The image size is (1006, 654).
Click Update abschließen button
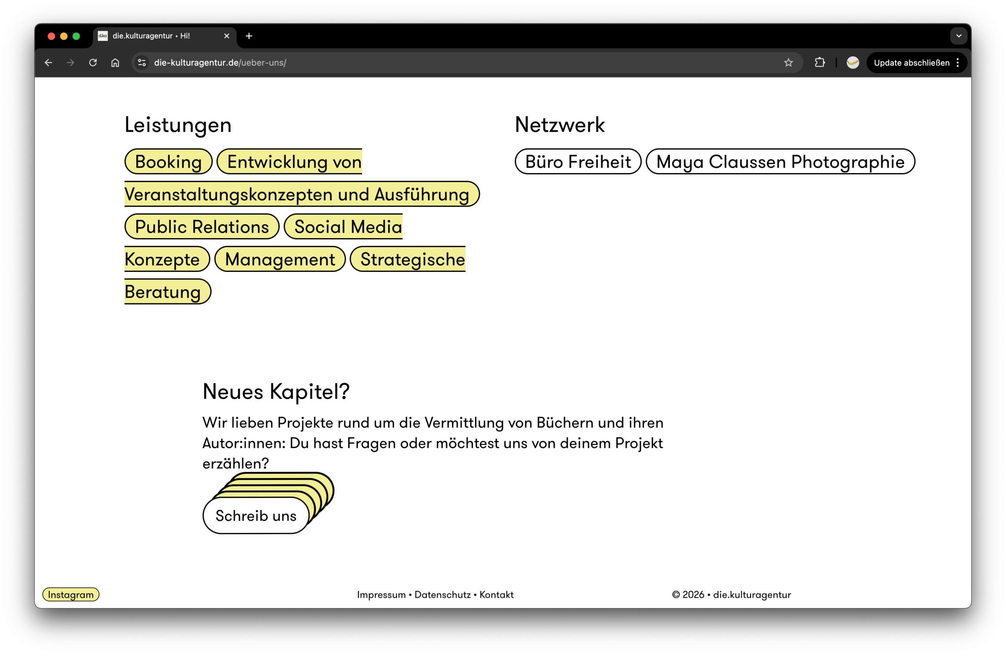[x=911, y=63]
